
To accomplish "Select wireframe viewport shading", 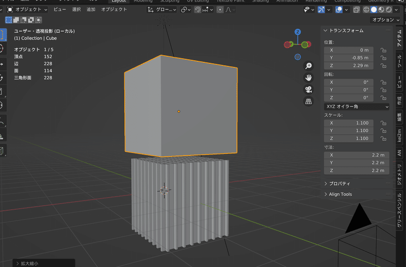I will (366, 10).
